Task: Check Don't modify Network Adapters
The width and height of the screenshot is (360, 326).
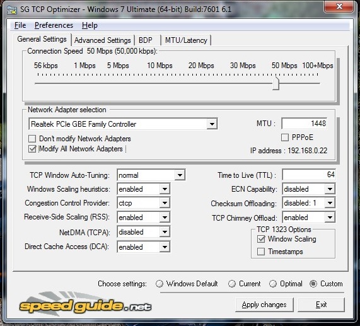Action: click(32, 139)
